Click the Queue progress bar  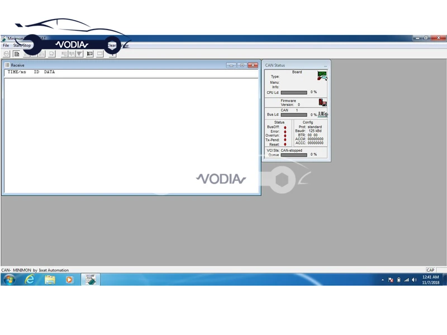click(x=294, y=155)
